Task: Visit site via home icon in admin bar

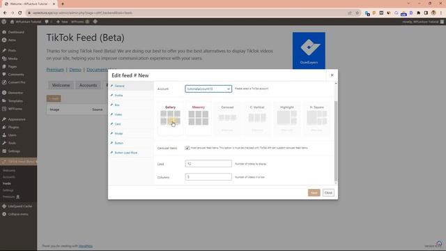Action: [x=12, y=22]
